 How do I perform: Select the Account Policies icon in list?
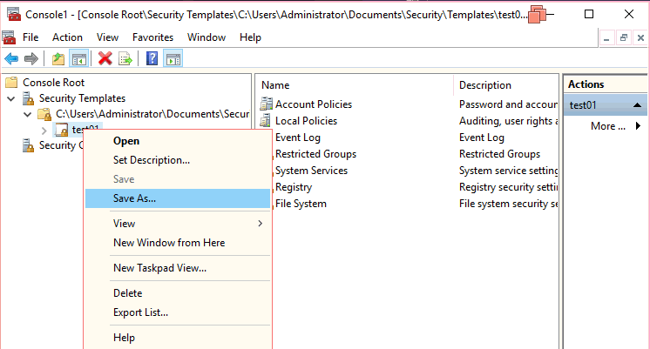[x=267, y=104]
